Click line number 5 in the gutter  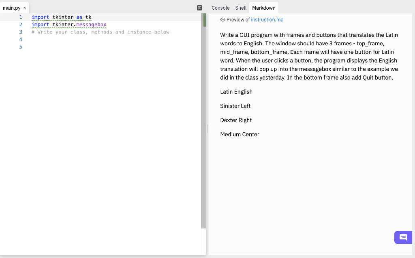click(x=21, y=47)
